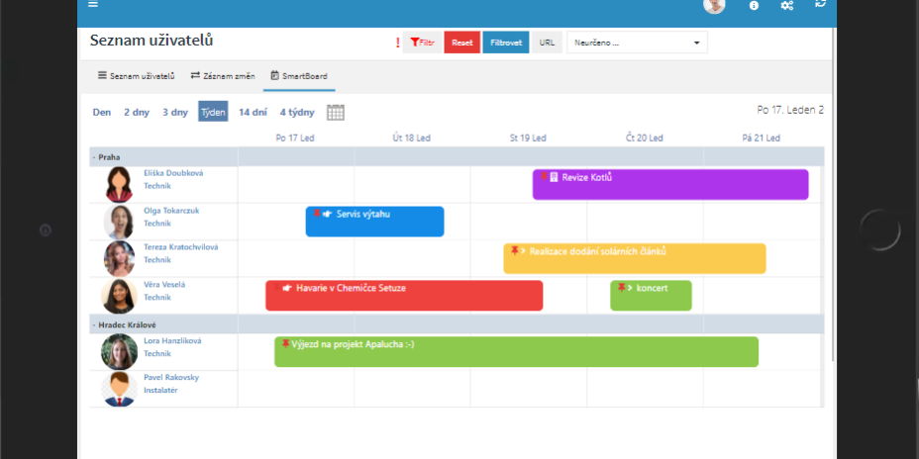Select the red Havarie v Chemičce Setuze task

tap(404, 295)
